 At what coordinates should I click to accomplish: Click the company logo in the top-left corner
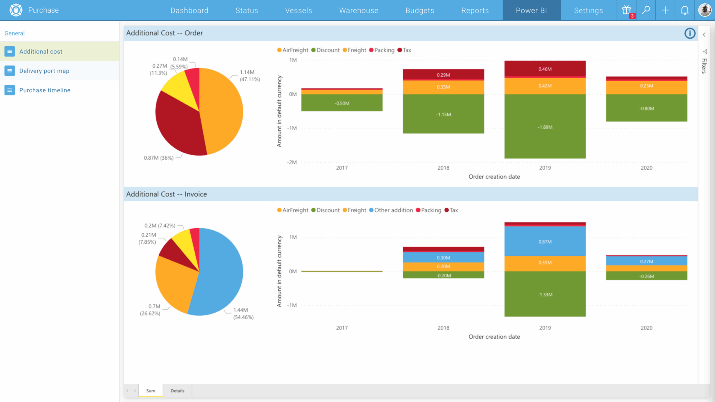point(16,10)
